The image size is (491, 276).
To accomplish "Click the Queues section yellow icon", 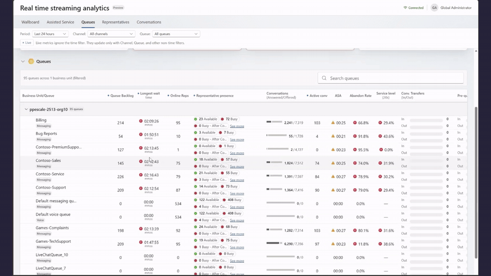I will 31,61.
